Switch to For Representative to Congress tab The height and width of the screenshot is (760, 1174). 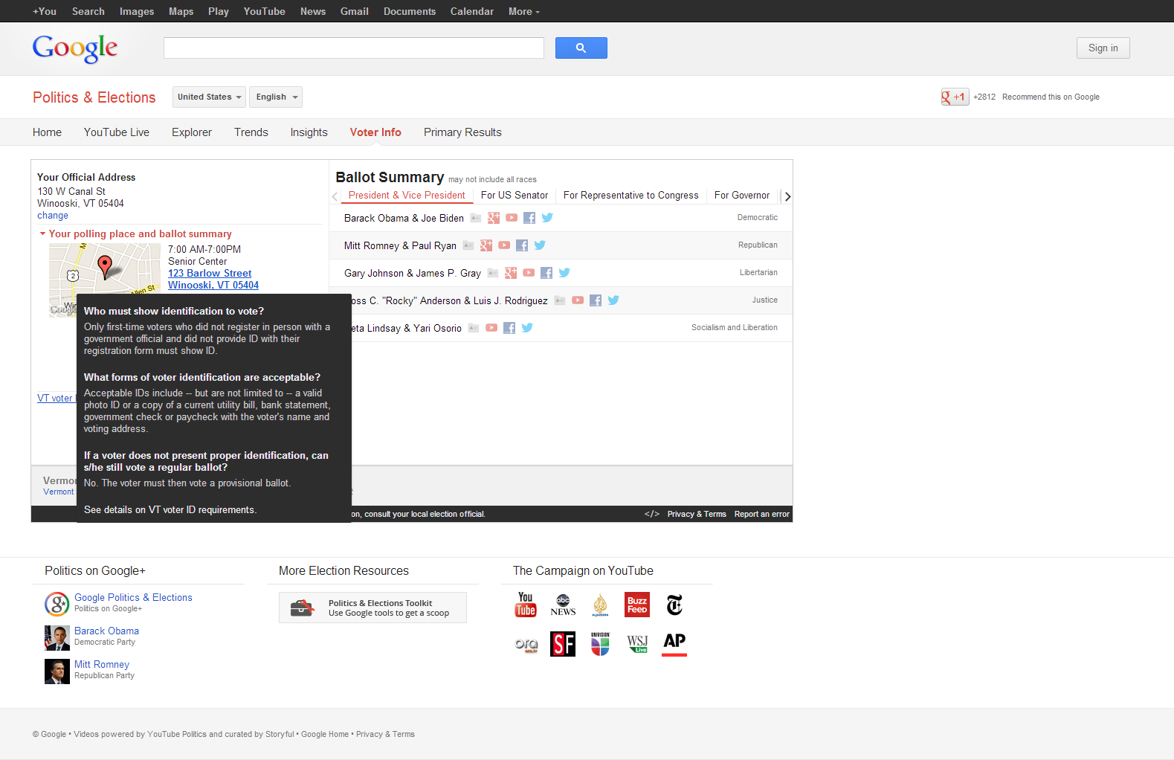tap(631, 196)
